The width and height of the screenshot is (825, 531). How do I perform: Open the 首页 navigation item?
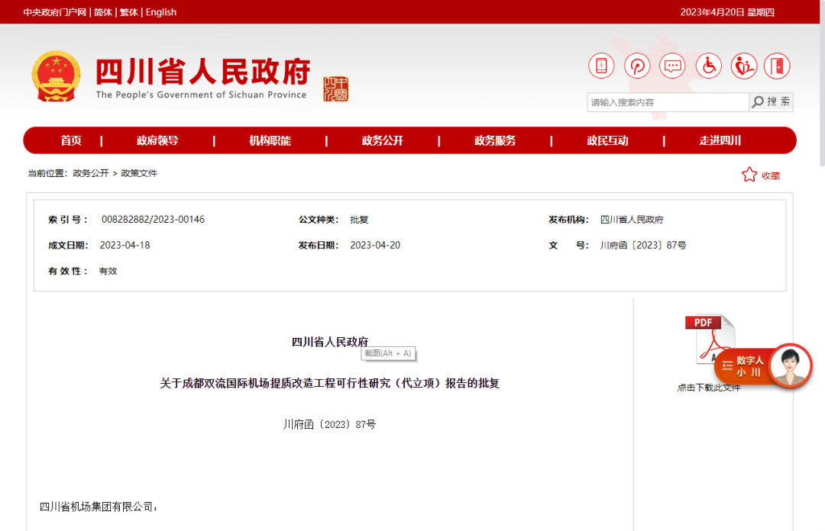pos(71,140)
